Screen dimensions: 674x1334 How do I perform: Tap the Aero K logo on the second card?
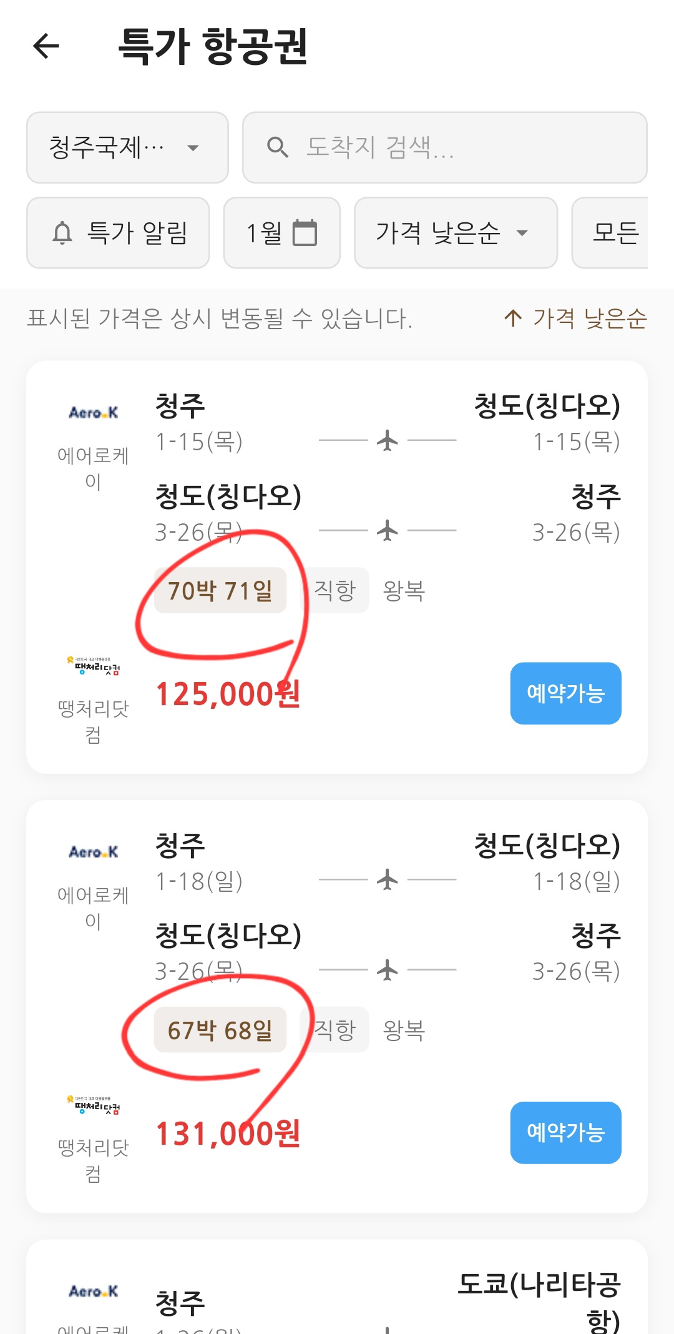coord(93,852)
